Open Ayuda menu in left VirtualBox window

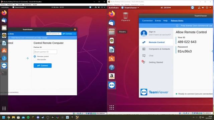(35, 5)
